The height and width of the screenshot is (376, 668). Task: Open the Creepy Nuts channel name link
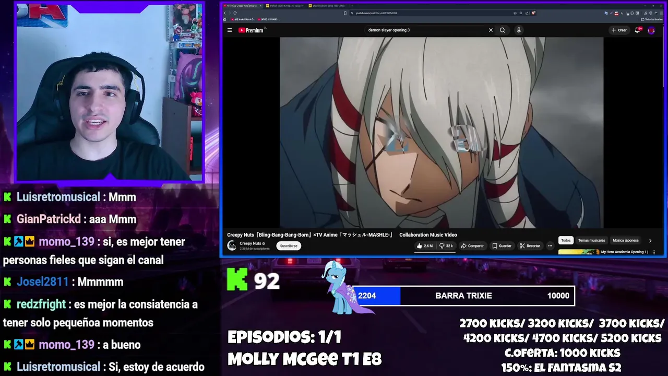250,243
